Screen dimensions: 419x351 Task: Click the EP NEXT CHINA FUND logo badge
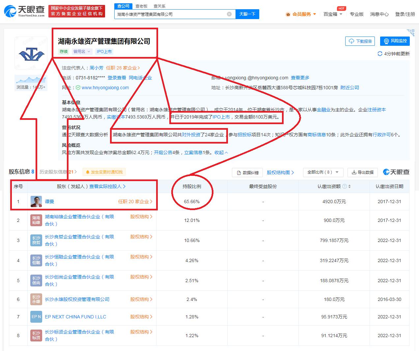tap(36, 317)
